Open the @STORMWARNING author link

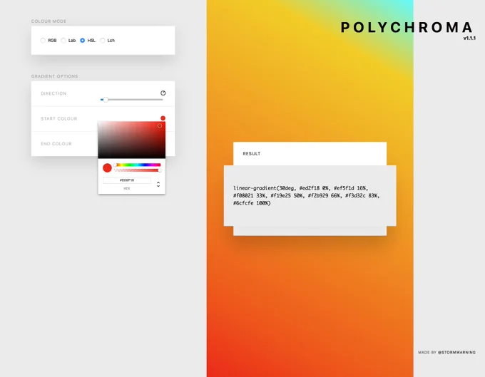(457, 352)
